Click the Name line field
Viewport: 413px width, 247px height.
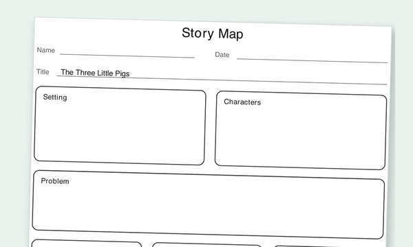pyautogui.click(x=127, y=53)
